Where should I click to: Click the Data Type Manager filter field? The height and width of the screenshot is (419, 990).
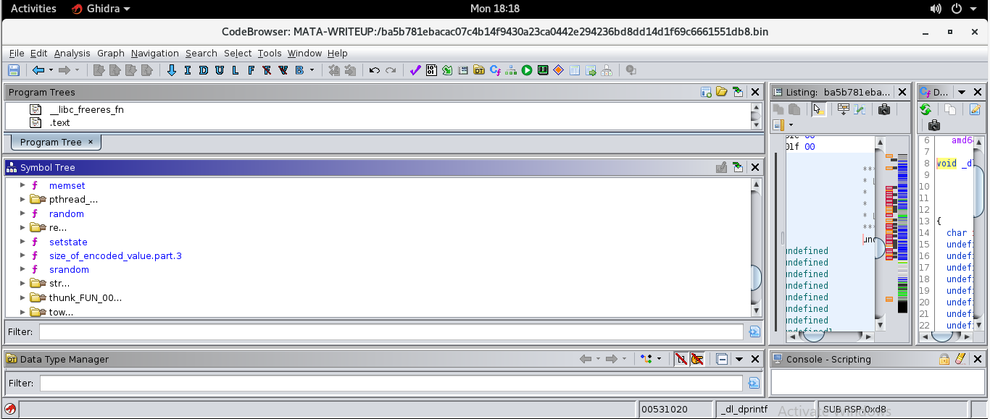tap(391, 383)
